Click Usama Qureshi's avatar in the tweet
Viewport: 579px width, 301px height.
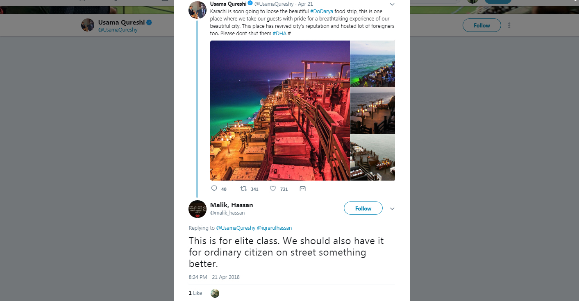point(197,10)
